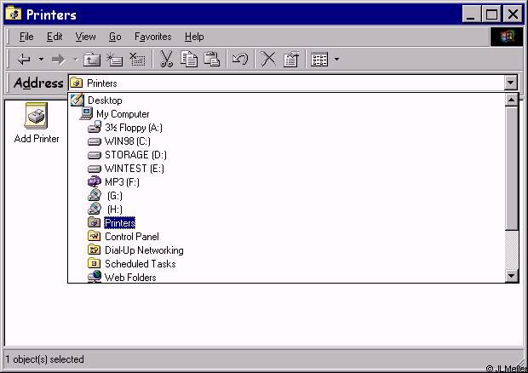The width and height of the screenshot is (528, 373).
Task: Collapse the Address bar dropdown arrow
Action: coord(510,83)
